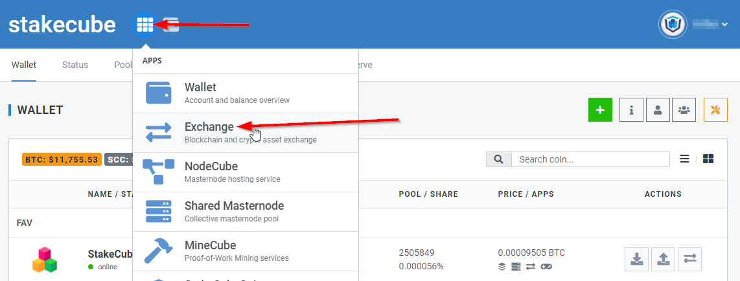740x281 pixels.
Task: Open the info button in wallet header
Action: [631, 110]
